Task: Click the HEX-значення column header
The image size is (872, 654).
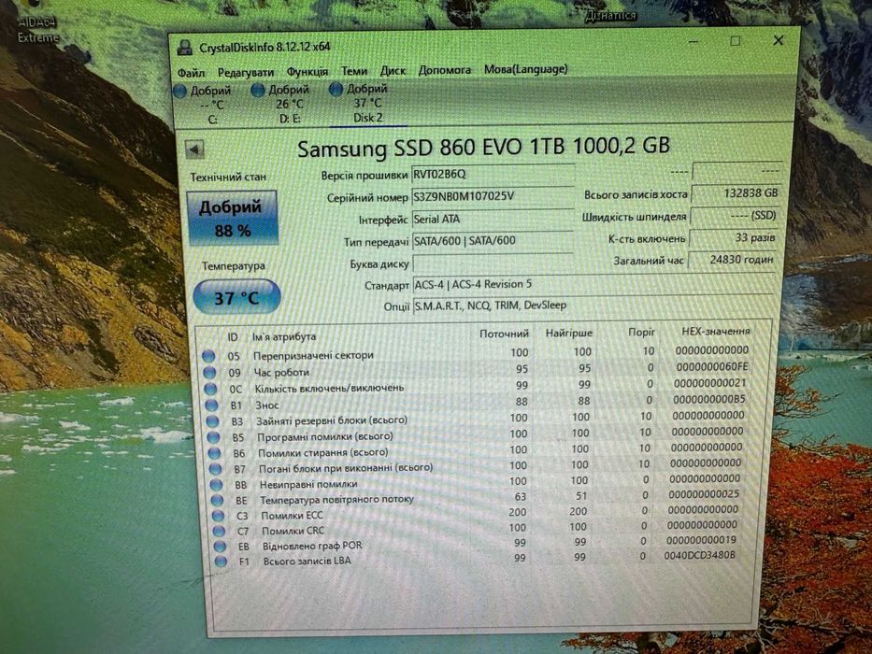Action: coord(716,332)
